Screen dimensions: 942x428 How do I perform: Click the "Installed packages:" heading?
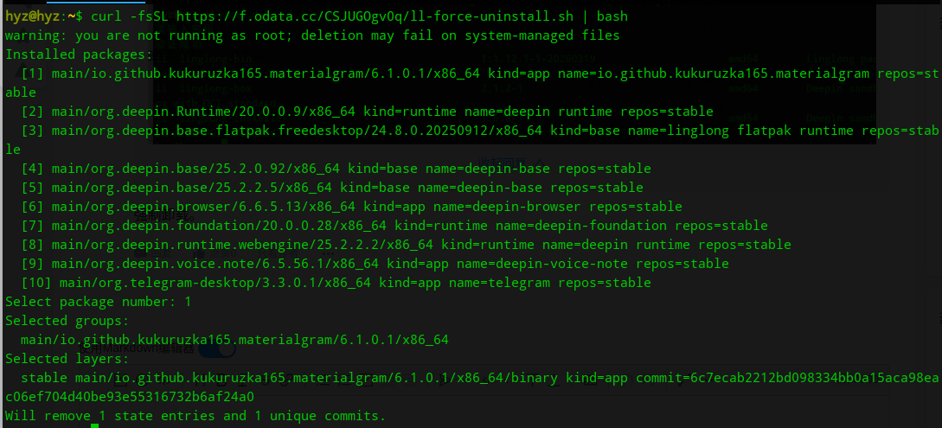click(79, 54)
